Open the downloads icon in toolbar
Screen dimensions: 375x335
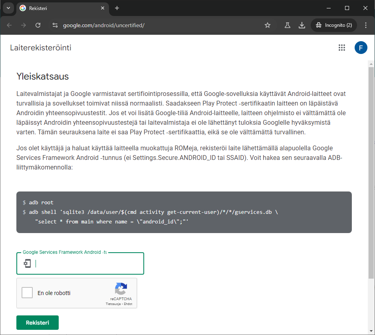point(302,25)
